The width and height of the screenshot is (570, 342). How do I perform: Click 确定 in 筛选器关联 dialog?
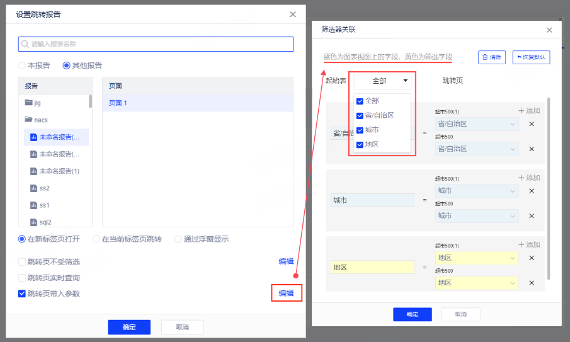point(412,314)
